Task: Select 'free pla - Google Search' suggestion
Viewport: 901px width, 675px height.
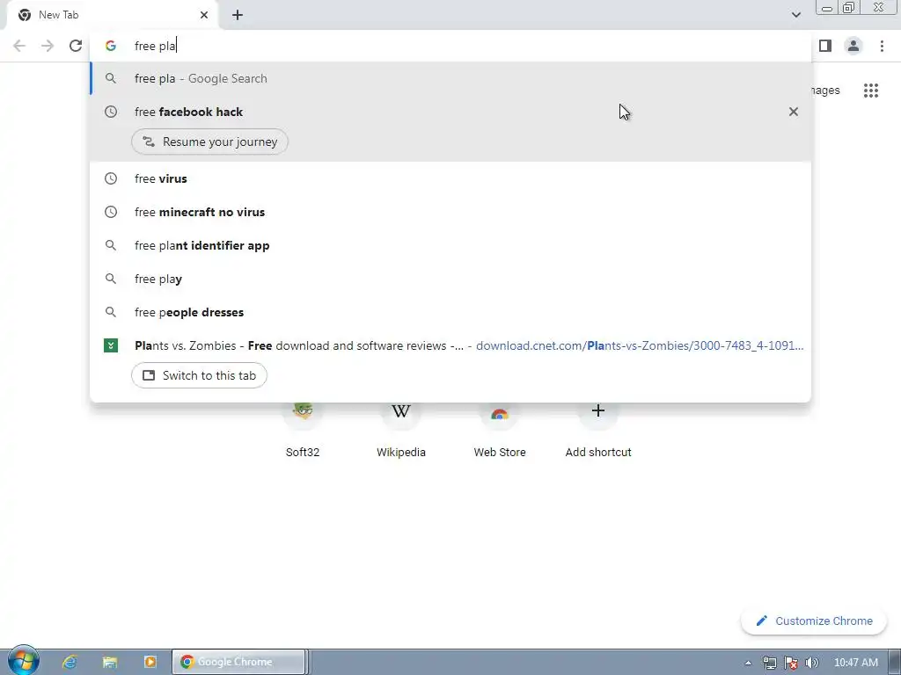Action: coord(450,78)
